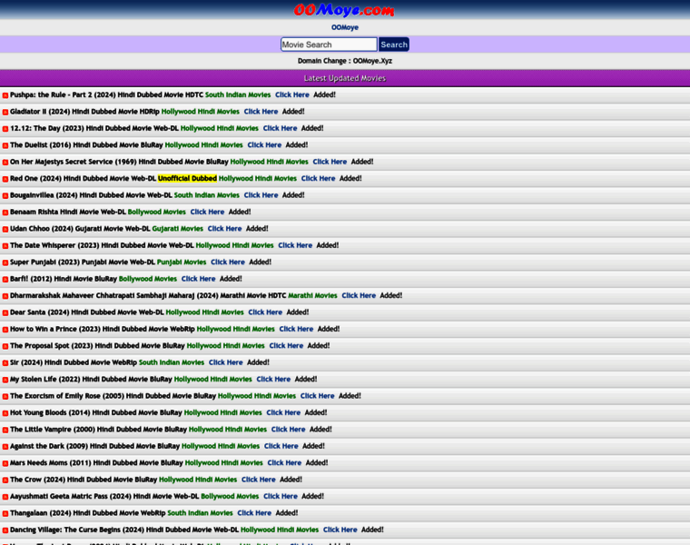Click the red bullet icon beside My Stolen Life
The image size is (690, 545).
pos(5,380)
